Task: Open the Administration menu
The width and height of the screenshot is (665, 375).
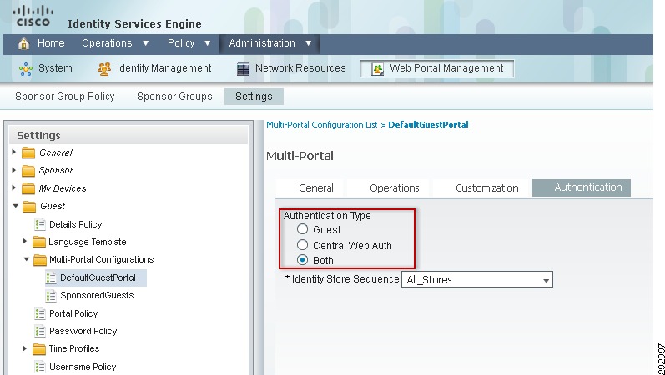Action: coord(270,43)
